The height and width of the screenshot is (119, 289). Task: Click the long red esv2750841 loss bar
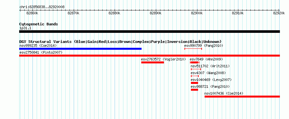pos(149,56)
